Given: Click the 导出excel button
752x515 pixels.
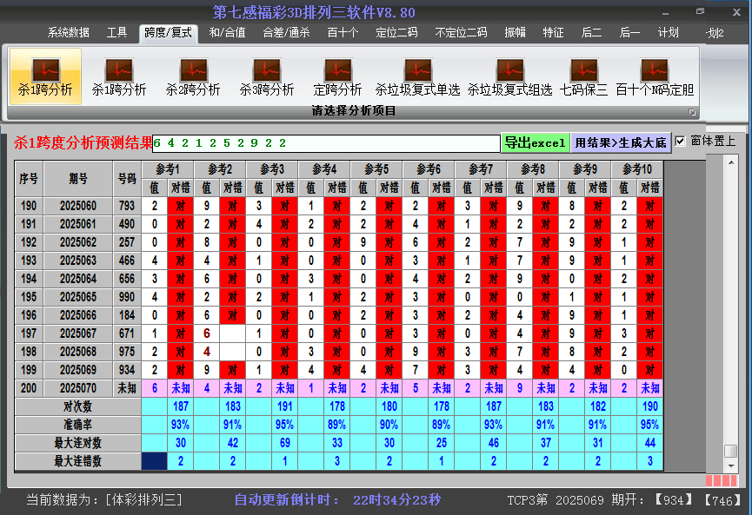Looking at the screenshot, I should (x=536, y=142).
